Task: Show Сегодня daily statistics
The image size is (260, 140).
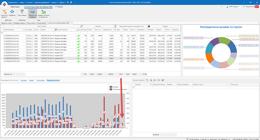Action: [x=23, y=81]
